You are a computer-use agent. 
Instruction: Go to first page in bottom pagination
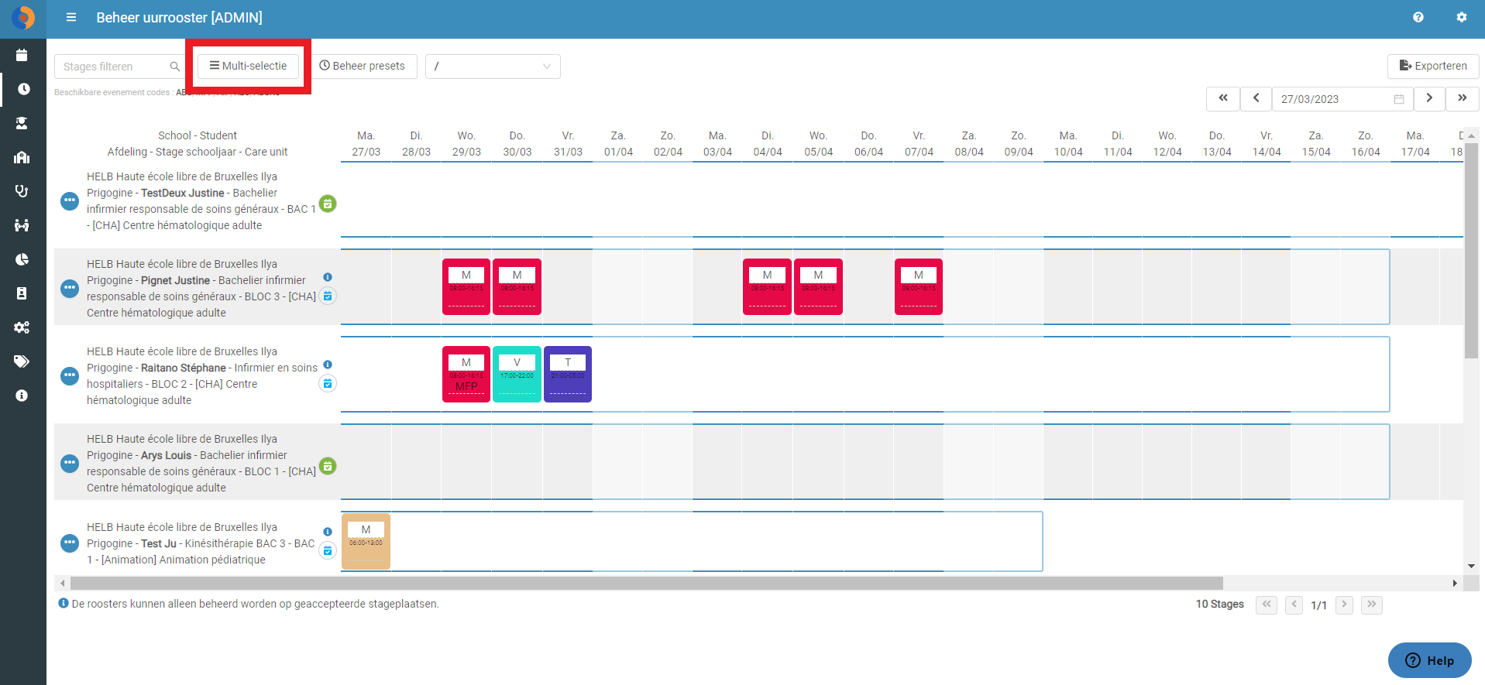(1267, 605)
